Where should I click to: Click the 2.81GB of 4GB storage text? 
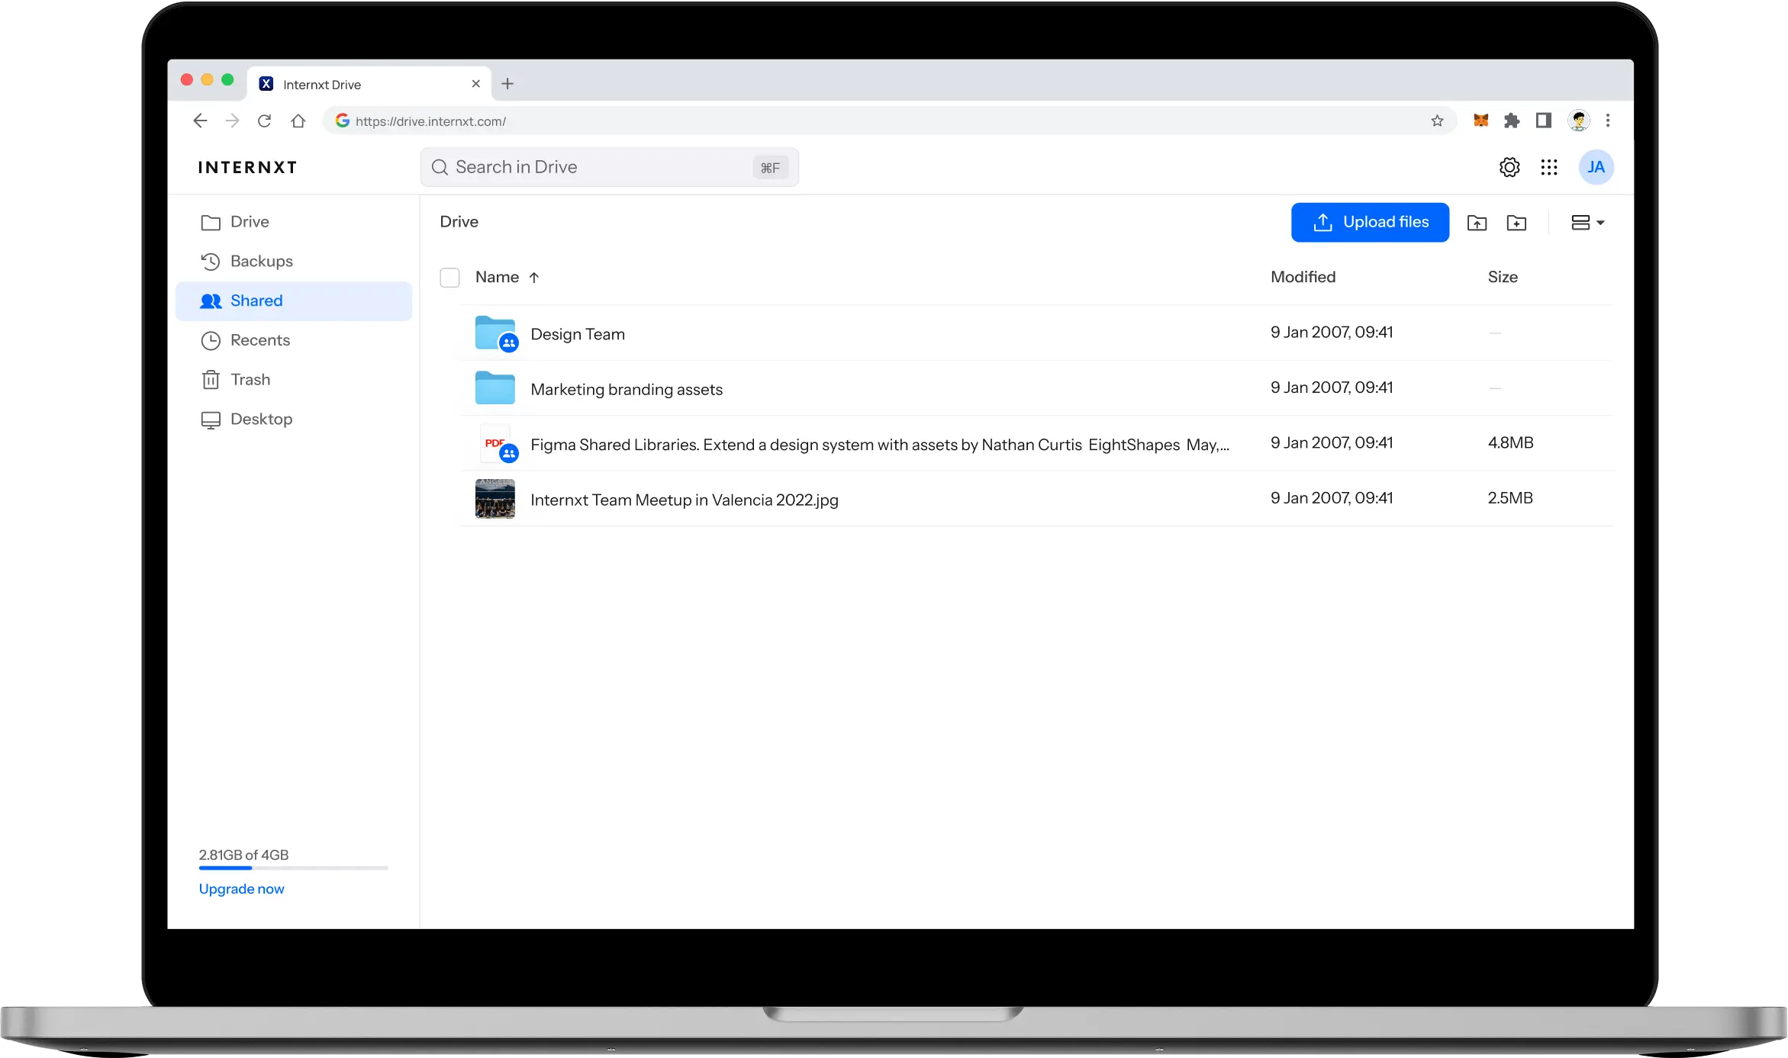click(x=243, y=855)
